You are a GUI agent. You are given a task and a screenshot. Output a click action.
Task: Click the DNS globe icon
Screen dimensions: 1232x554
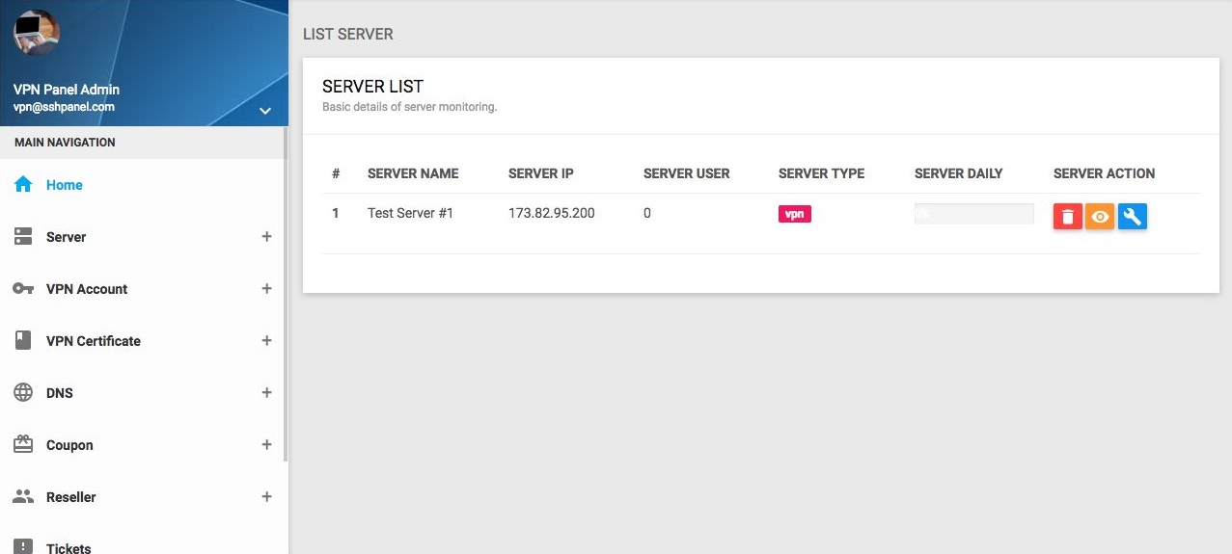pyautogui.click(x=23, y=393)
